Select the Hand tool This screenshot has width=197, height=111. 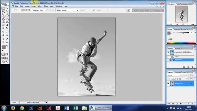tap(3, 42)
